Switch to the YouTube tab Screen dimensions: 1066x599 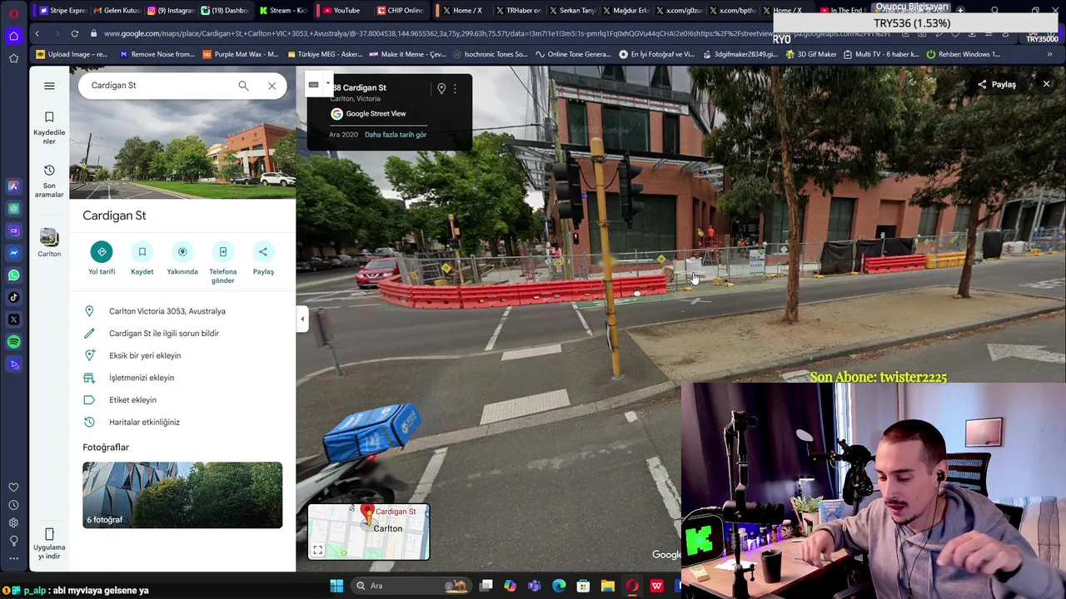341,10
